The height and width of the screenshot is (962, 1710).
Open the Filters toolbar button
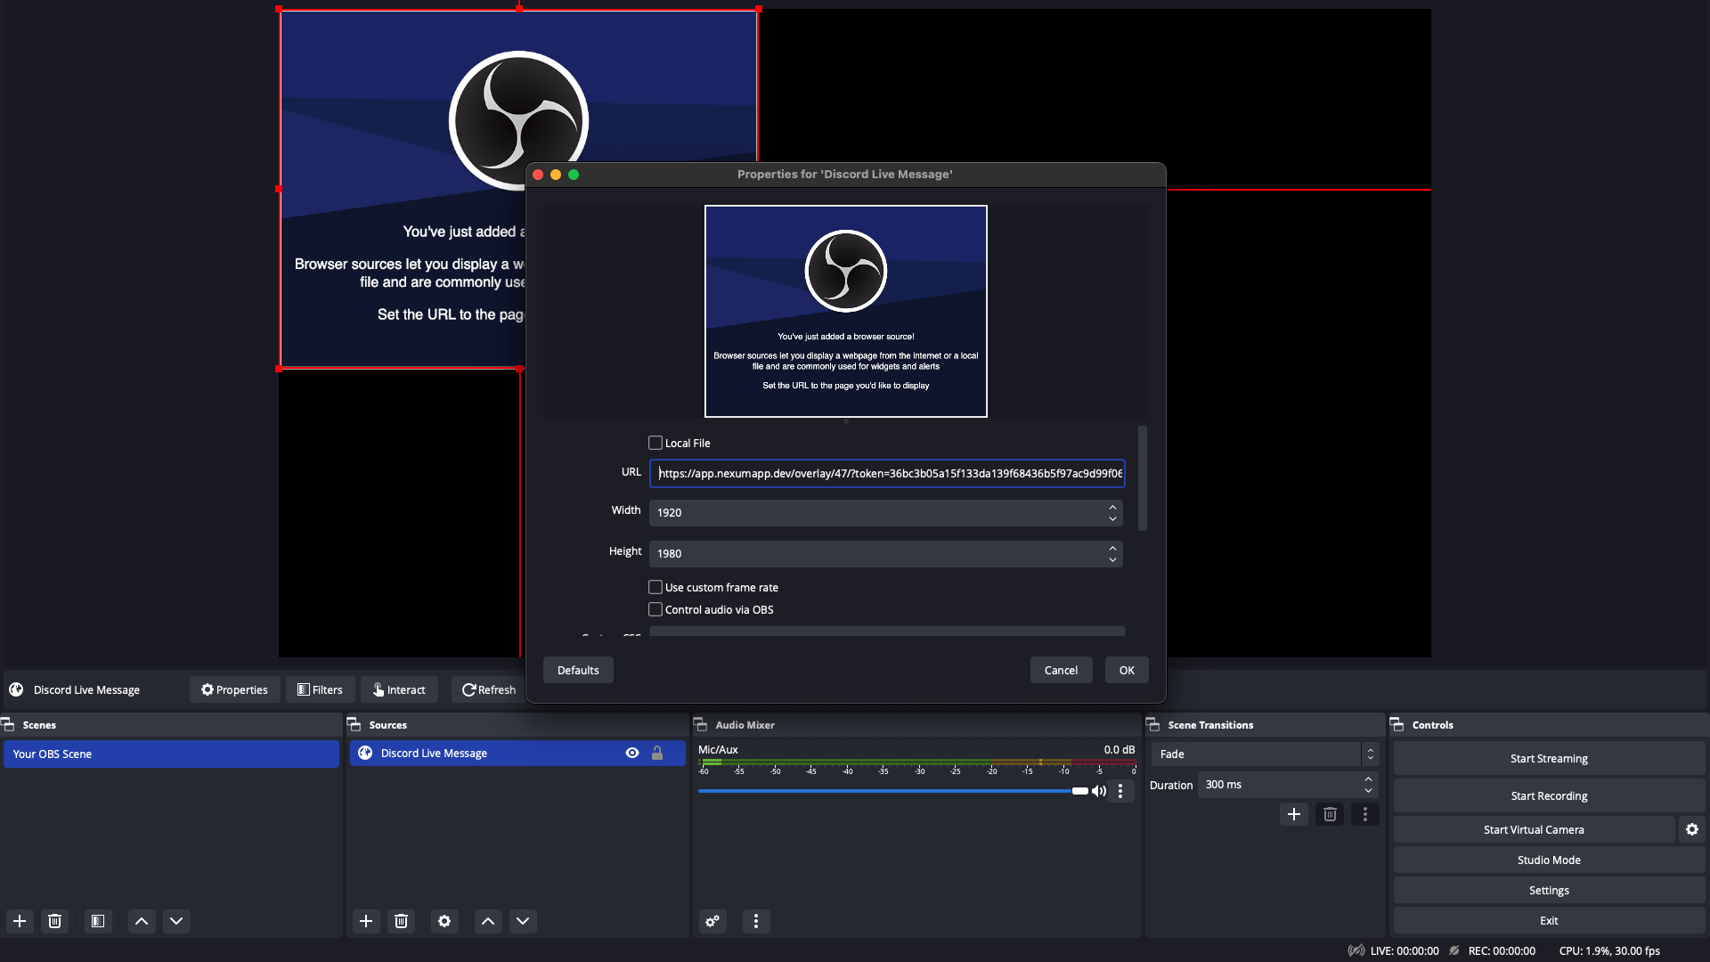coord(321,690)
